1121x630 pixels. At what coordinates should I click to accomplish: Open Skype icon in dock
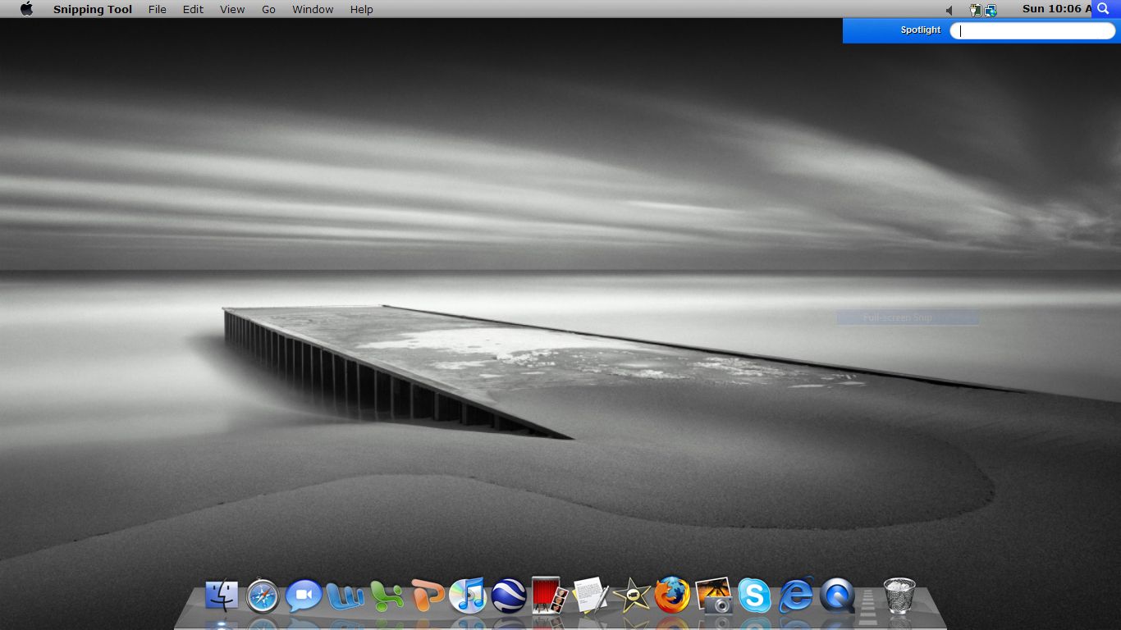(x=753, y=596)
